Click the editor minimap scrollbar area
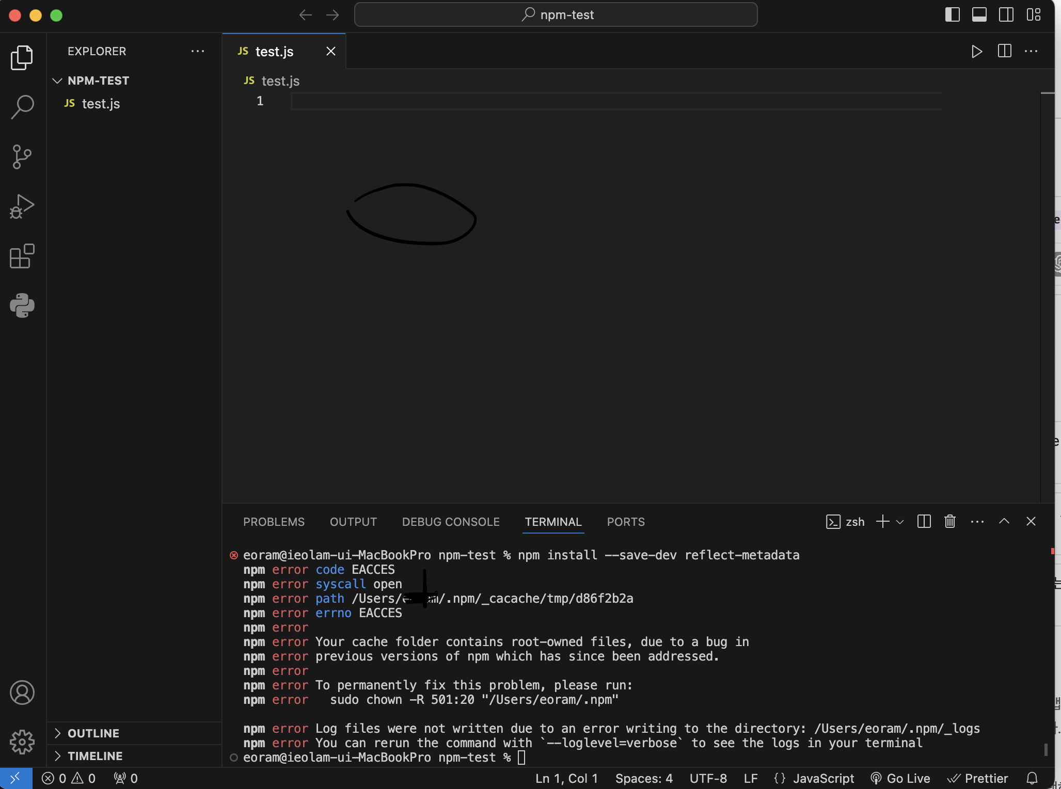Viewport: 1061px width, 789px height. pos(1047,297)
